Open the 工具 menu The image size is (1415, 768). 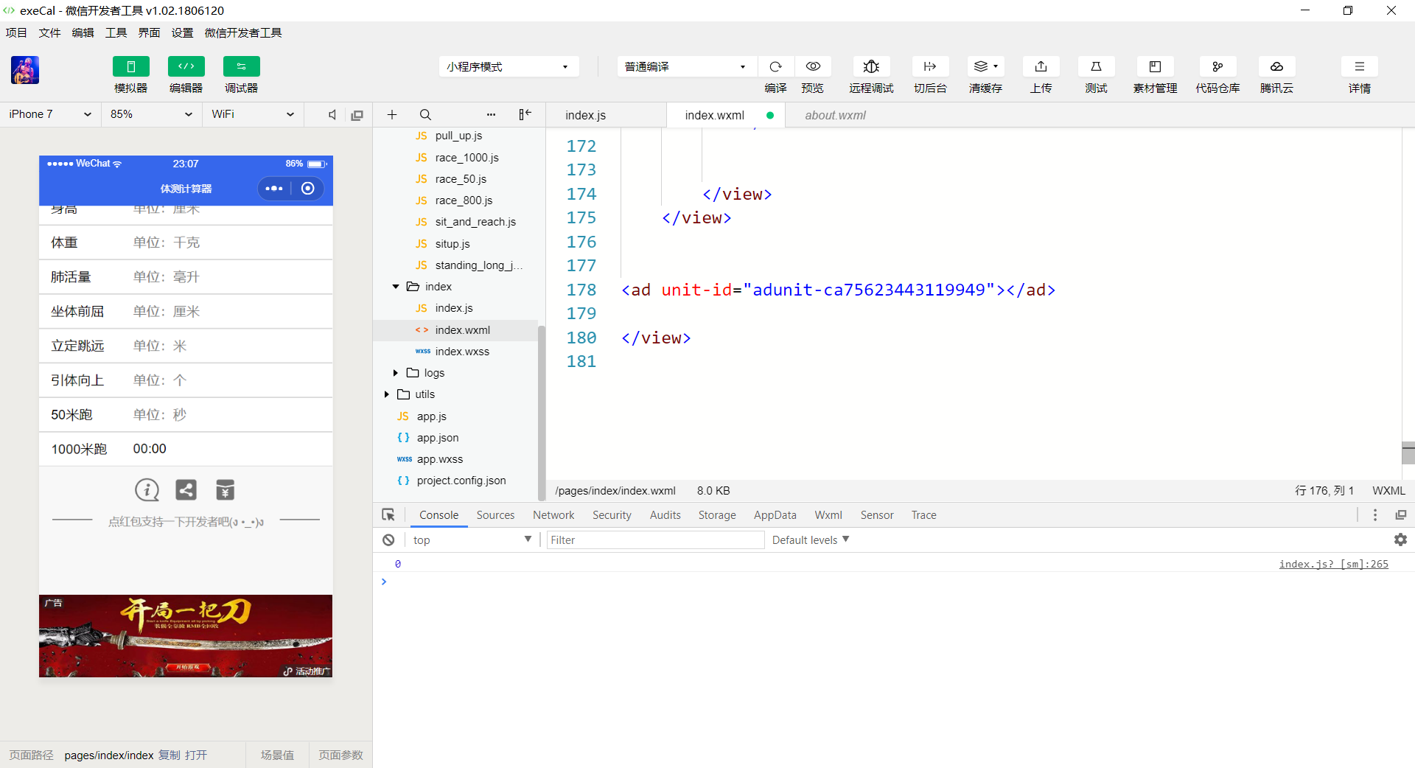[x=116, y=33]
